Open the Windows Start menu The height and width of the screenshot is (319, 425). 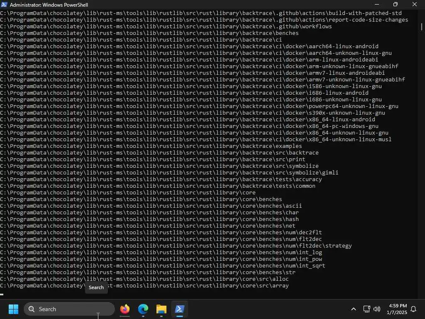(x=13, y=309)
